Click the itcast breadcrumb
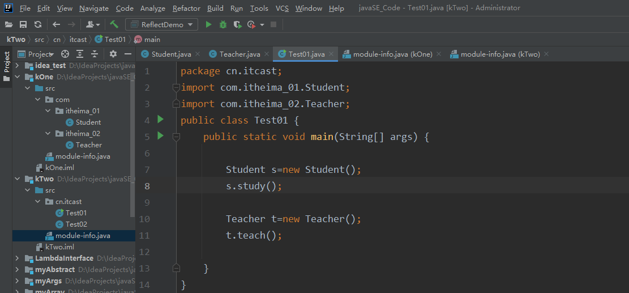The width and height of the screenshot is (629, 293). click(x=78, y=39)
